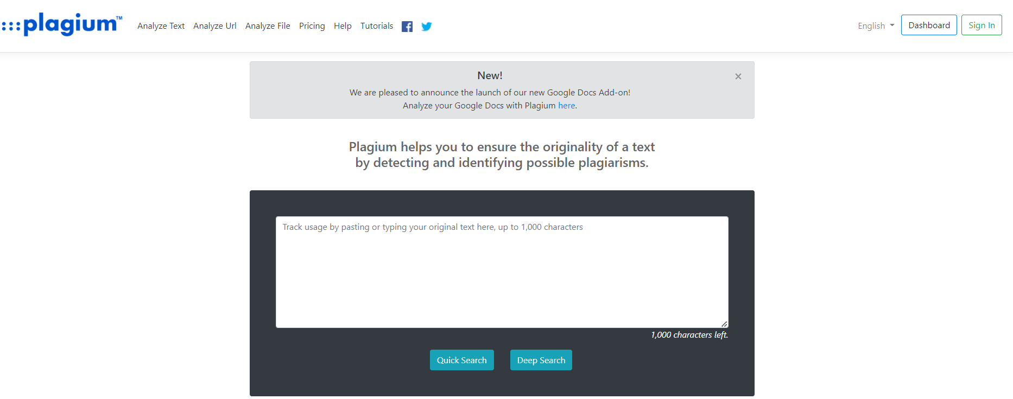
Task: Open Plagium's Twitter page
Action: (427, 26)
